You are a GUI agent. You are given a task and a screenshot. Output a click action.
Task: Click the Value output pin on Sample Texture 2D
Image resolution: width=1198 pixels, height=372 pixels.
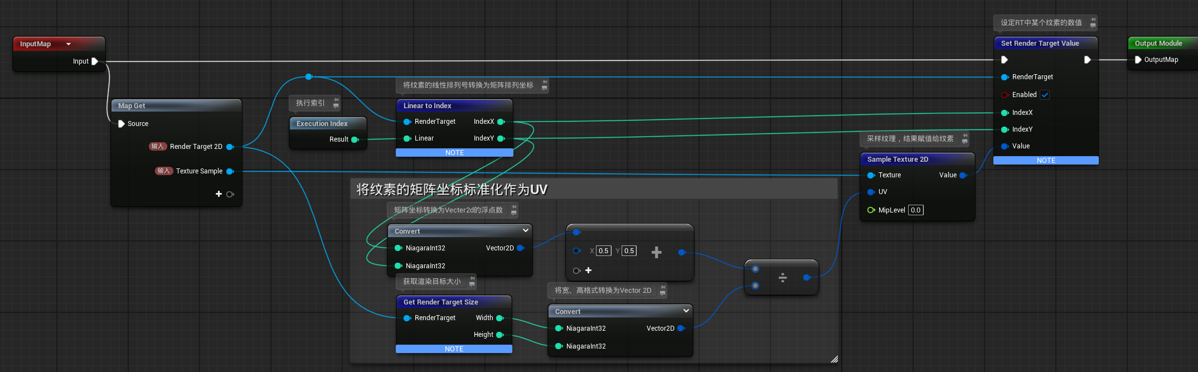pos(963,175)
